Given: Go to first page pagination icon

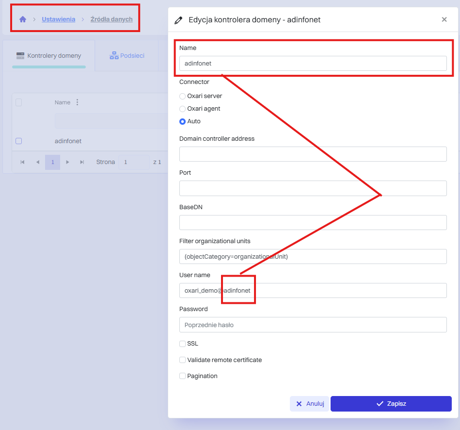Looking at the screenshot, I should click(x=22, y=162).
